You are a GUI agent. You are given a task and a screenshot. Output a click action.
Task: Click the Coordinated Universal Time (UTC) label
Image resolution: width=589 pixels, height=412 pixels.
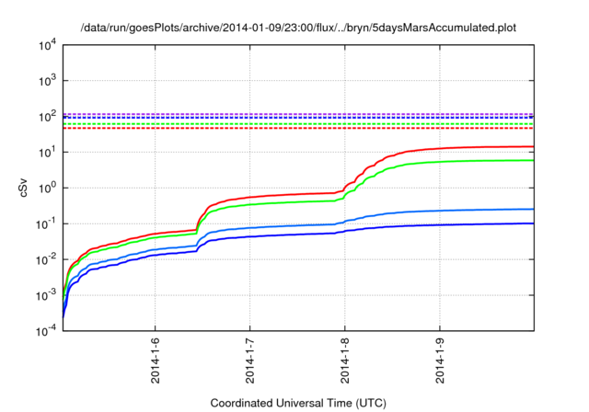pos(298,403)
